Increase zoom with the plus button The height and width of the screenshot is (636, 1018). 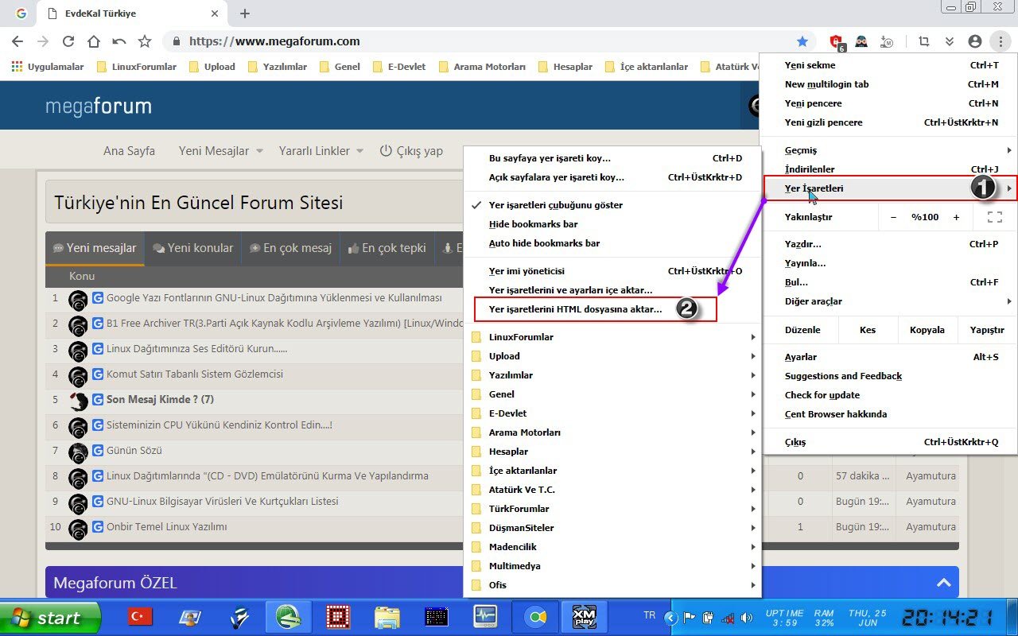pyautogui.click(x=956, y=217)
